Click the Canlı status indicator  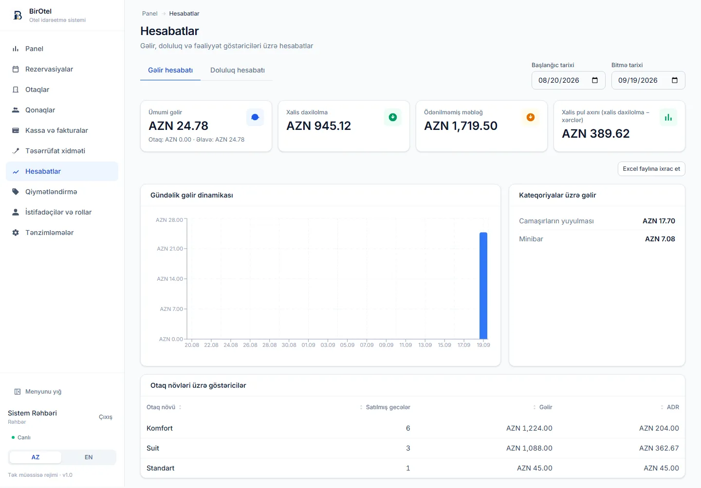point(21,437)
